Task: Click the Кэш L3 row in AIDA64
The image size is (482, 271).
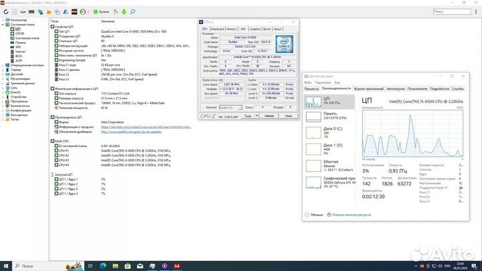Action: 123,79
